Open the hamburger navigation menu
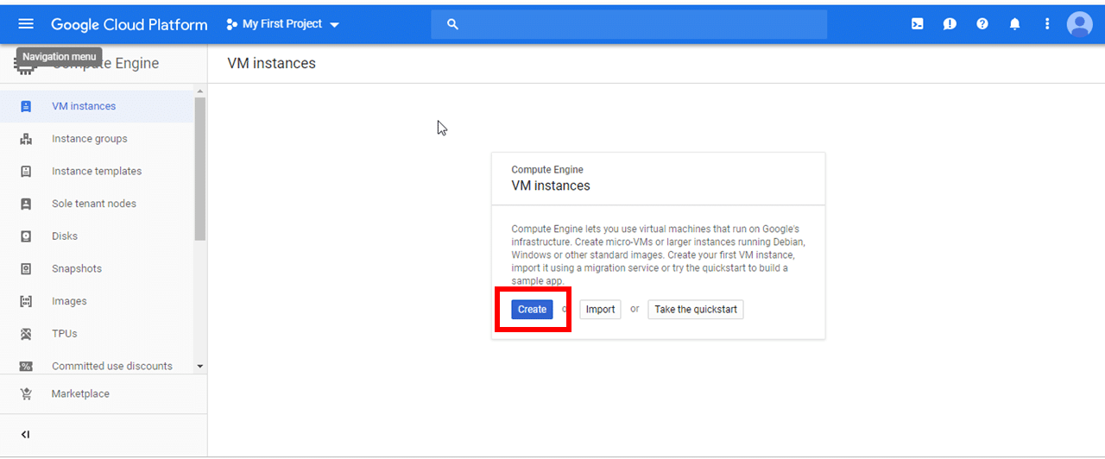This screenshot has height=459, width=1105. [x=26, y=24]
